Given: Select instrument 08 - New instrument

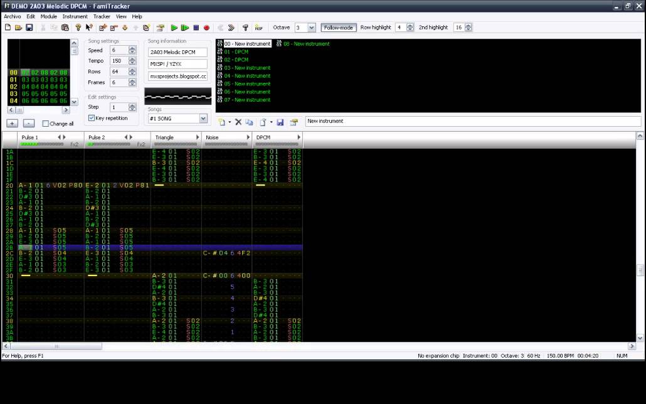Looking at the screenshot, I should pos(307,44).
